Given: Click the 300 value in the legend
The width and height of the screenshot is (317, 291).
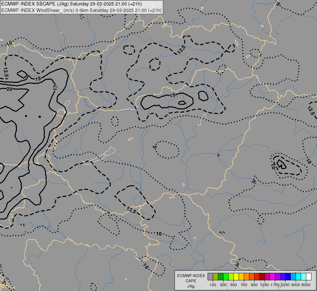Looking at the screenshot, I should pos(223,285).
